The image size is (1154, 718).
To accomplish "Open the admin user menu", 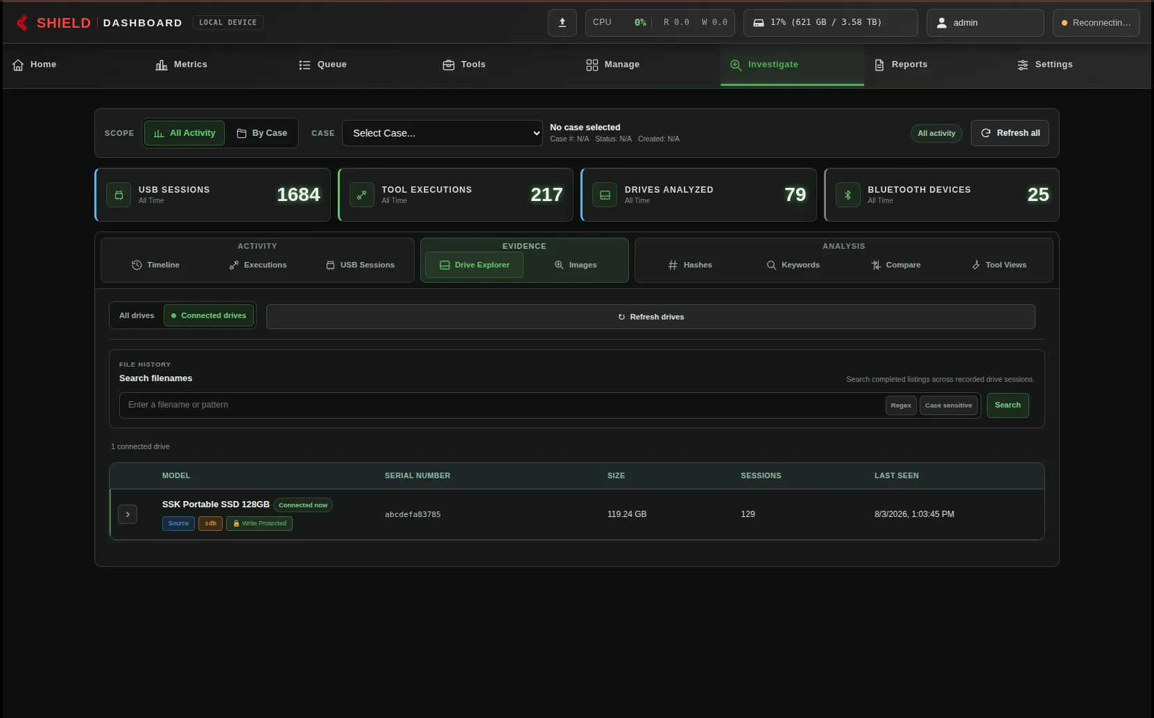I will [985, 23].
